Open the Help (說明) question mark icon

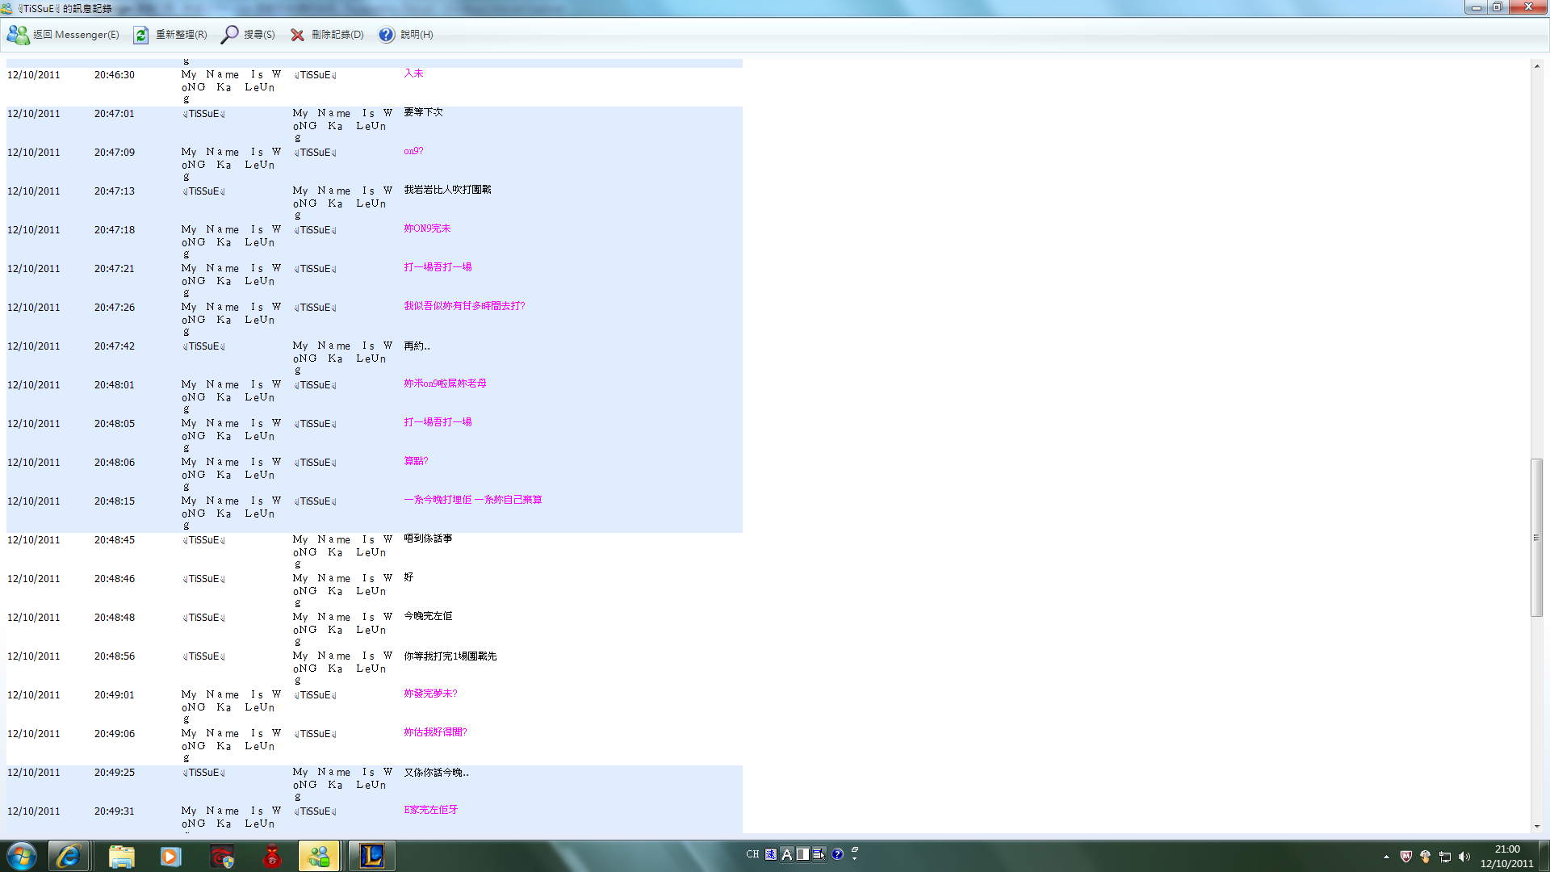click(387, 35)
